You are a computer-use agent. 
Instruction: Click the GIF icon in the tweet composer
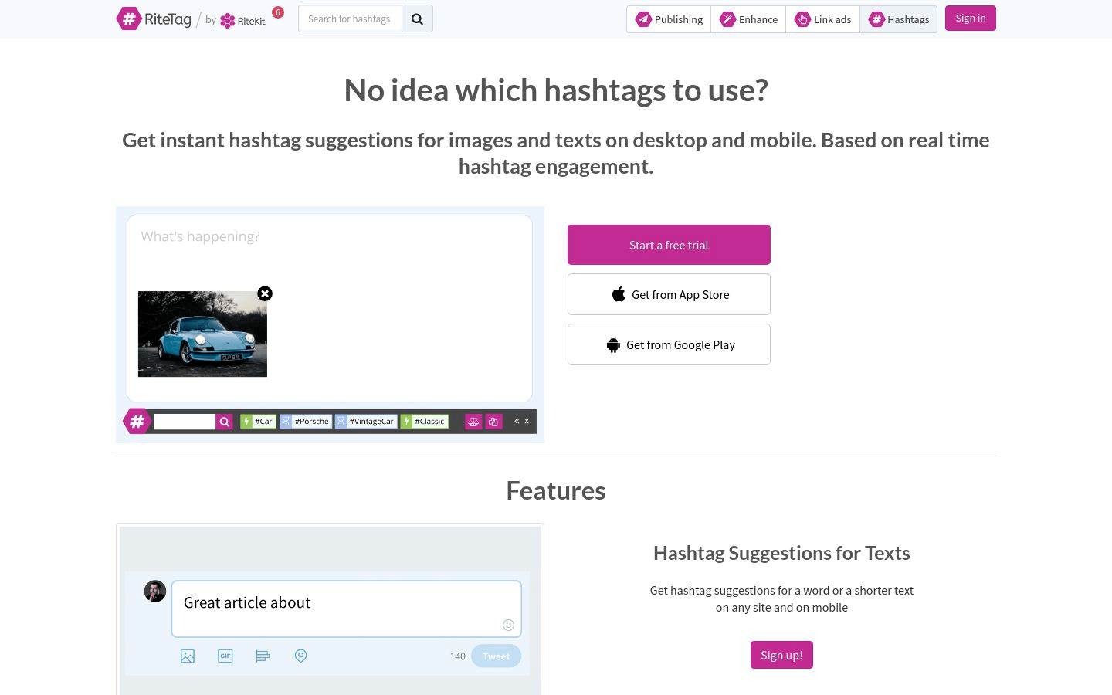[x=225, y=656]
